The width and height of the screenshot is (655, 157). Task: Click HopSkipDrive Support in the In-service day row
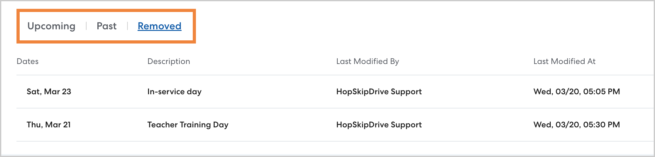[379, 92]
